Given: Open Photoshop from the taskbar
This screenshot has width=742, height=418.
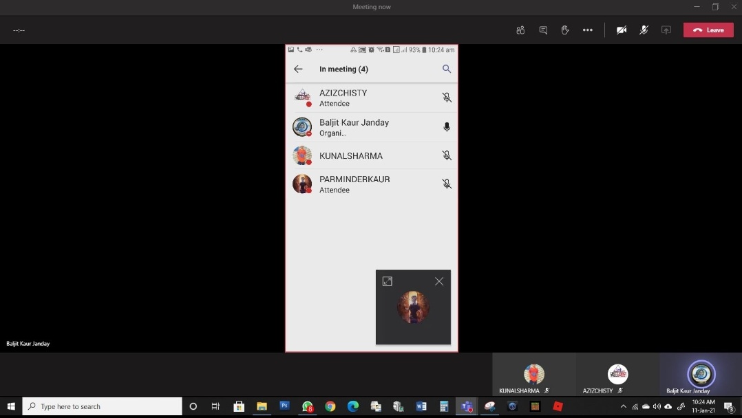Looking at the screenshot, I should pos(284,406).
